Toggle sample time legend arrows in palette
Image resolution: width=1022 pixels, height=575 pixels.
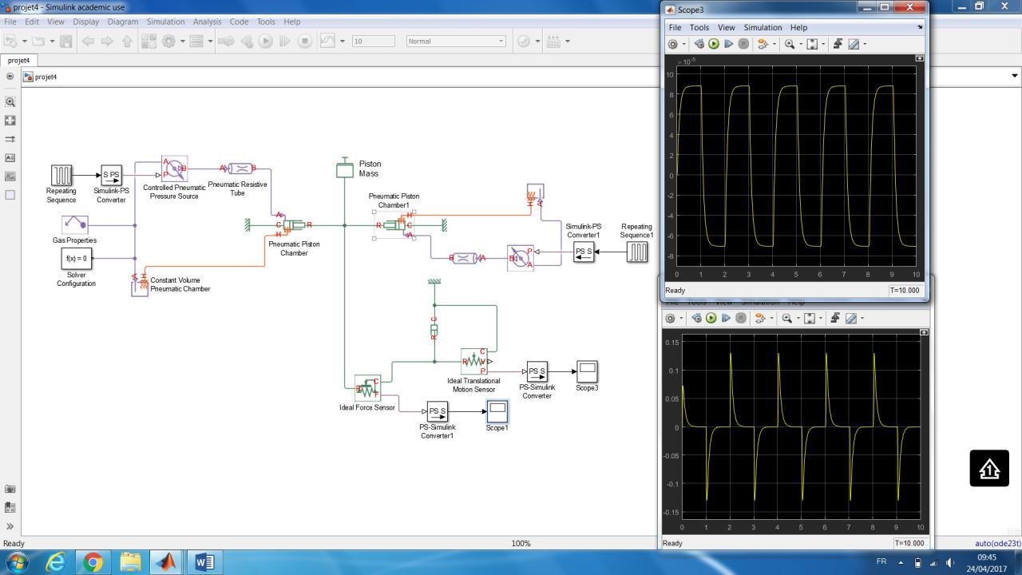click(x=10, y=139)
